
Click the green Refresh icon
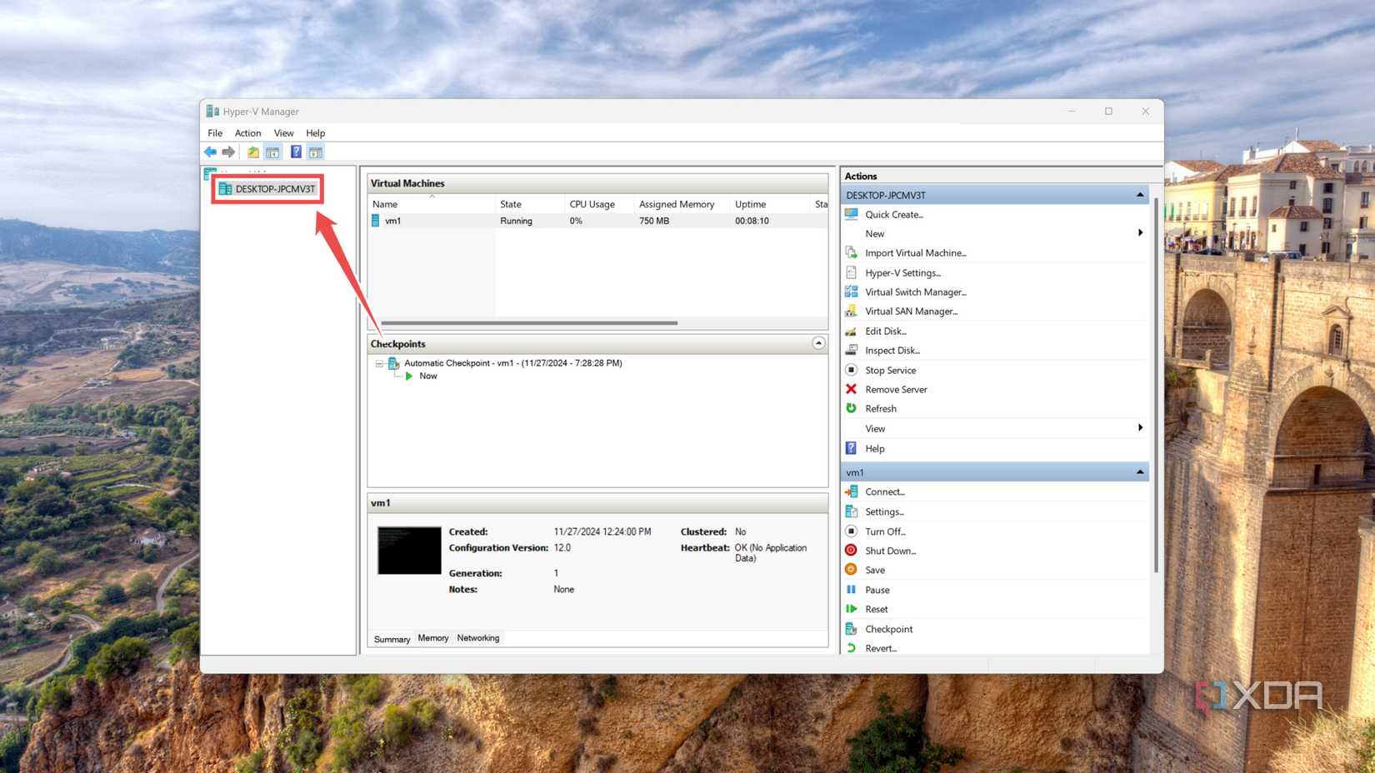(x=851, y=408)
